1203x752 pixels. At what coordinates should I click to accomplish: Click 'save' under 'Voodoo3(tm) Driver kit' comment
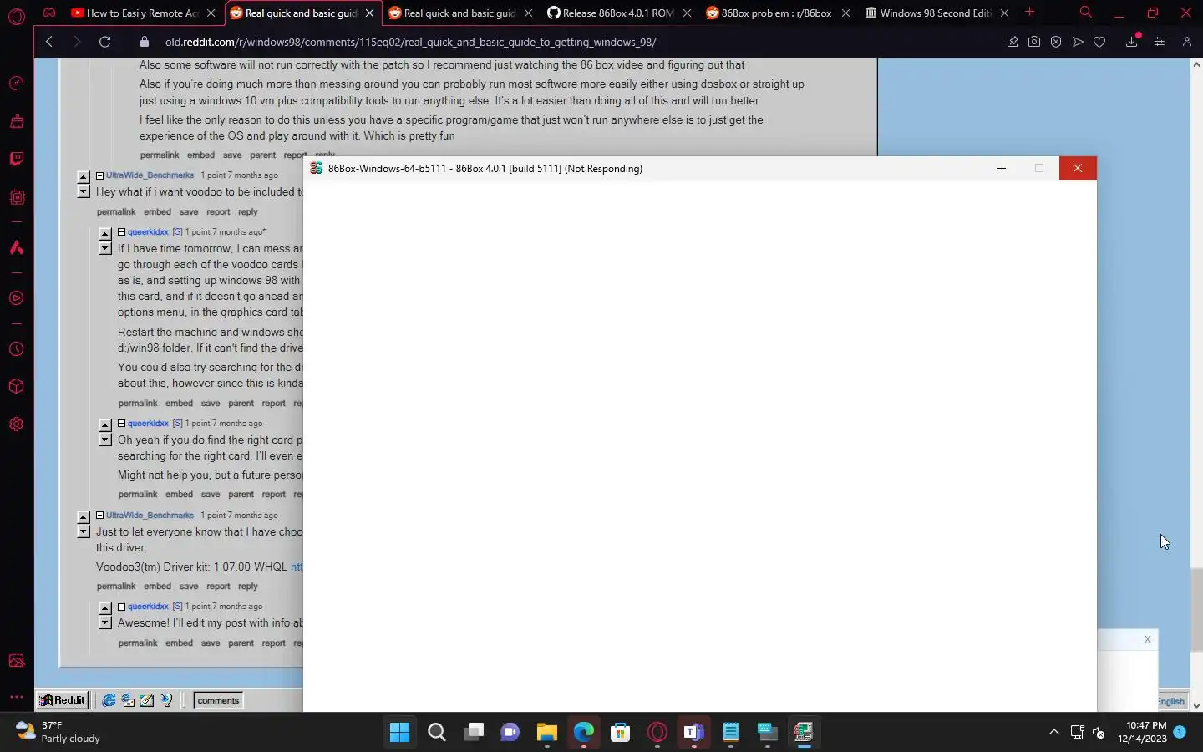tap(189, 587)
